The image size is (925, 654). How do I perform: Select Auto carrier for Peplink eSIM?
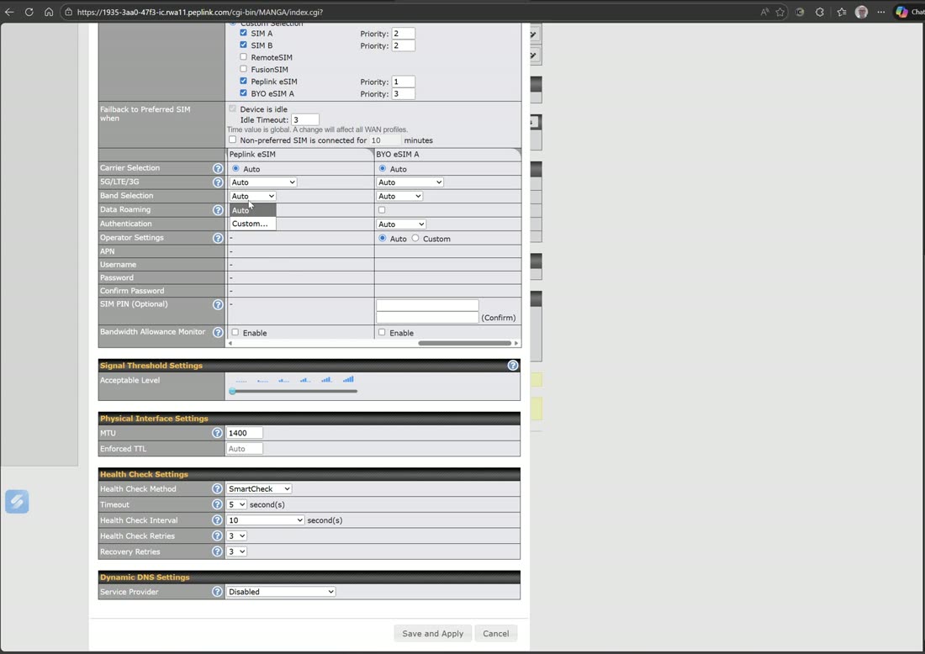(x=235, y=169)
